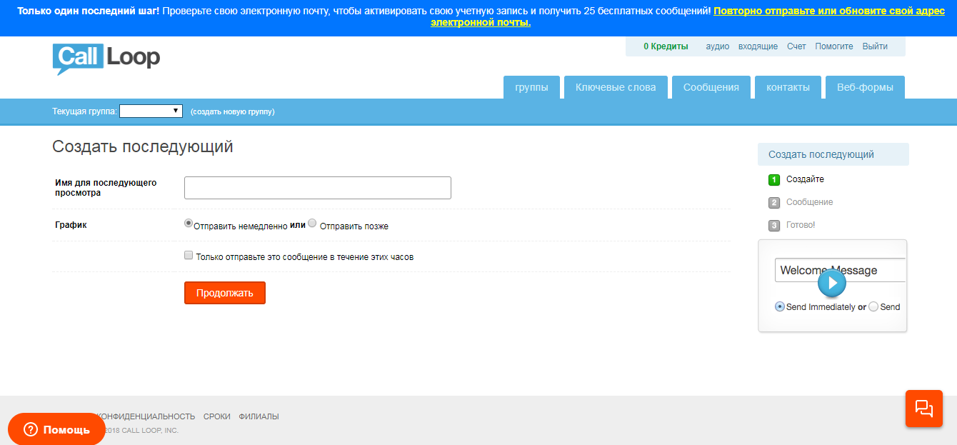
Task: Switch to the группы tab
Action: 532,87
